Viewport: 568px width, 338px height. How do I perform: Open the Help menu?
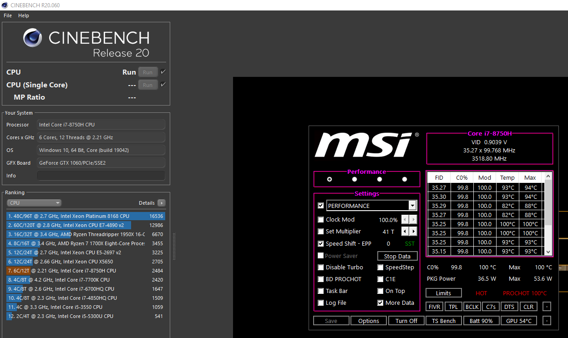[x=24, y=15]
